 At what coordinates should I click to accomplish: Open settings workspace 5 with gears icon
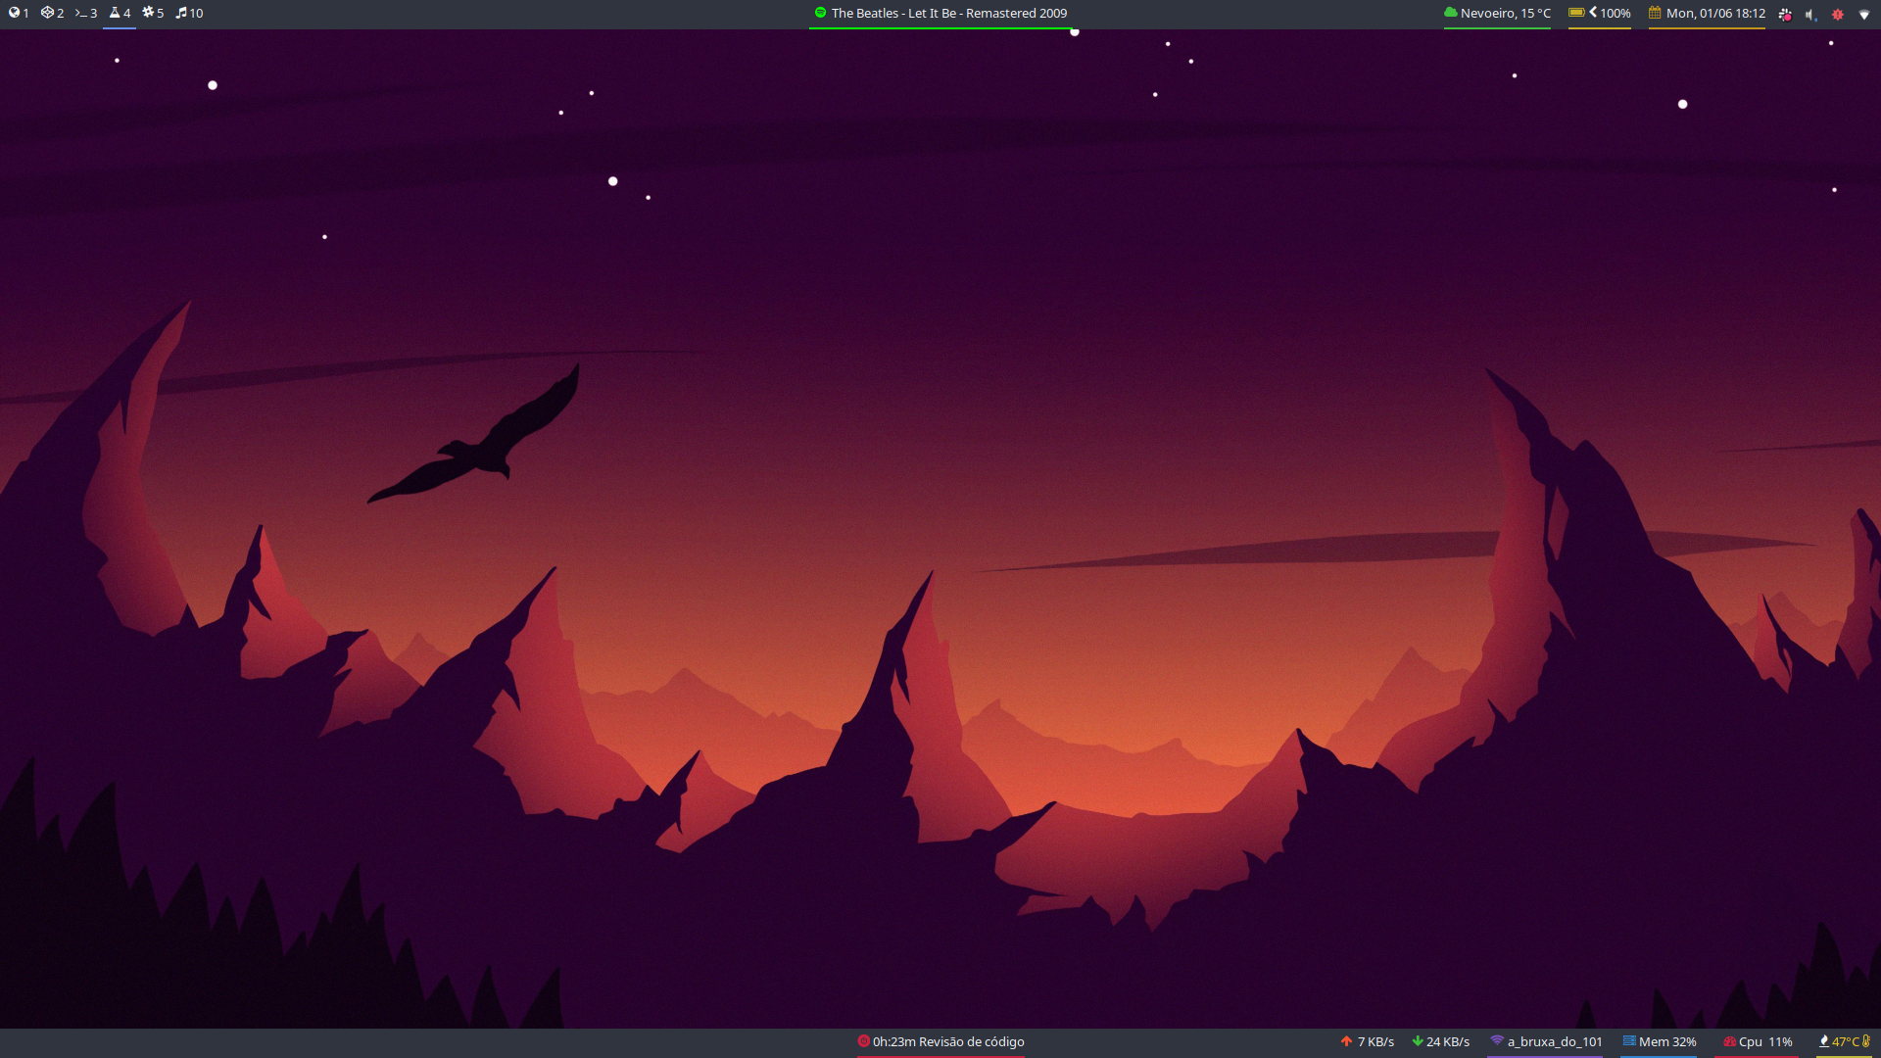(153, 13)
